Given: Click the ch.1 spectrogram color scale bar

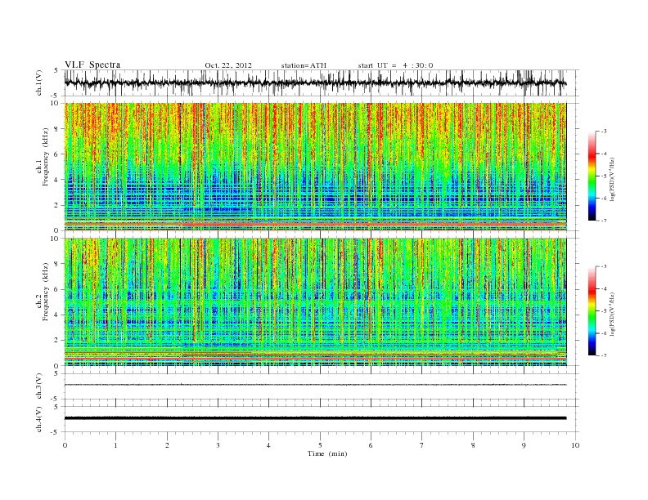Looking at the screenshot, I should [x=592, y=176].
